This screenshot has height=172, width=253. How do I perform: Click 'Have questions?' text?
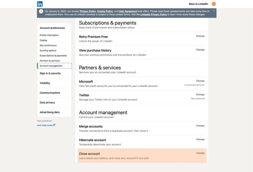tap(44, 121)
